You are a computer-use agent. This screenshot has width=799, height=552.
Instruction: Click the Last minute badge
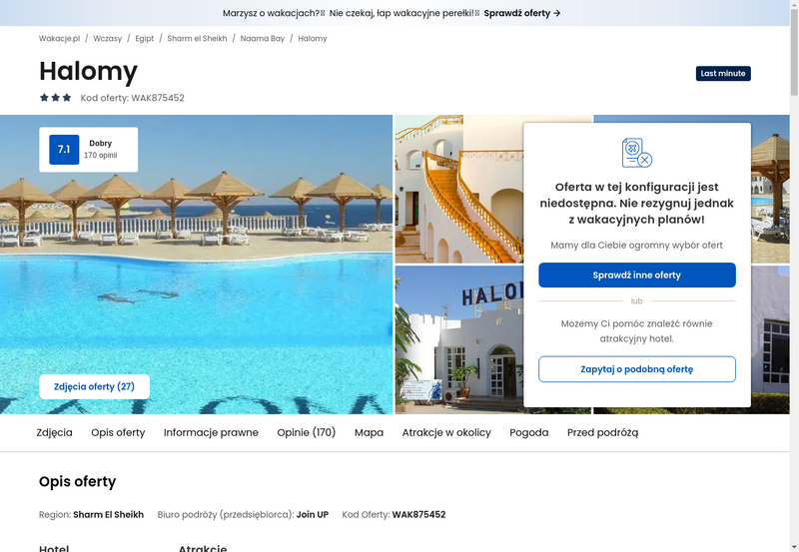[723, 73]
